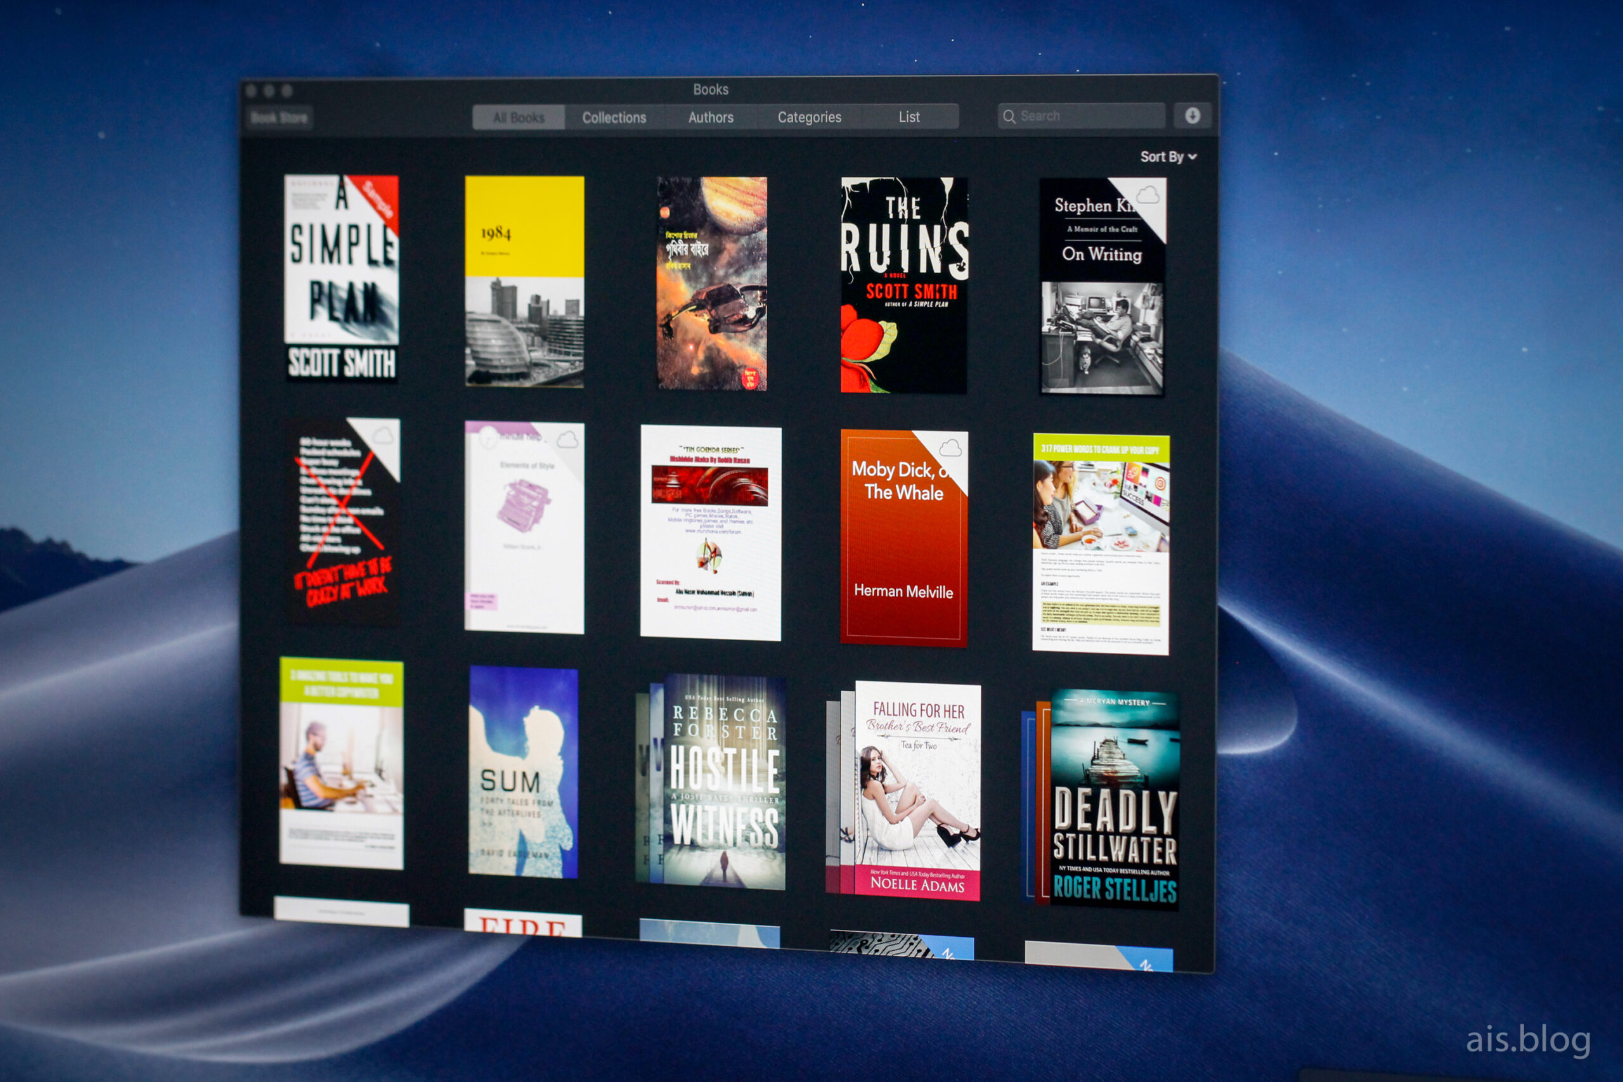This screenshot has width=1623, height=1082.
Task: Open A Simple Plan book cover
Action: pyautogui.click(x=342, y=278)
